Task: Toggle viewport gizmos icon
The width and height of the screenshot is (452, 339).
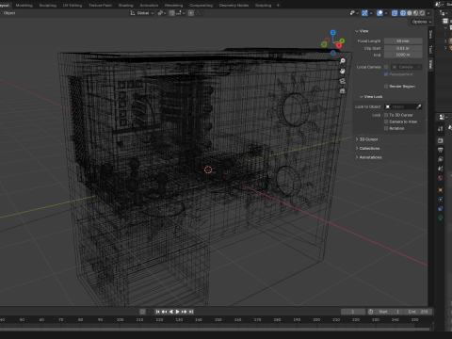Action: pos(364,13)
